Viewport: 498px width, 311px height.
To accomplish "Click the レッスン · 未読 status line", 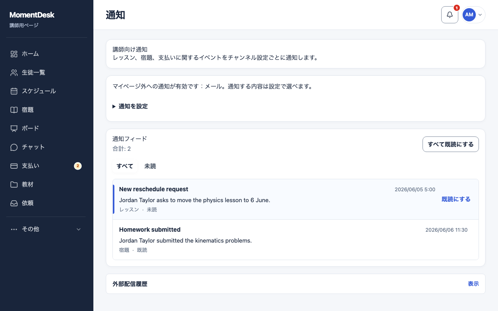I will point(138,210).
